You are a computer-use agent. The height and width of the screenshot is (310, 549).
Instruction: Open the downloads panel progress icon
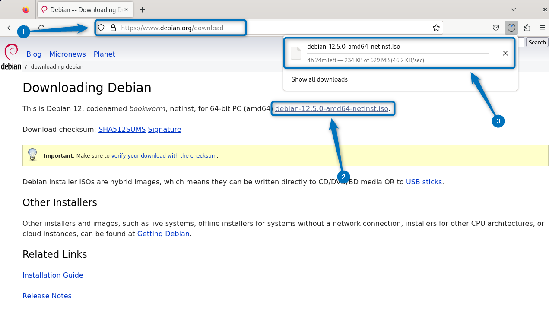(x=511, y=28)
